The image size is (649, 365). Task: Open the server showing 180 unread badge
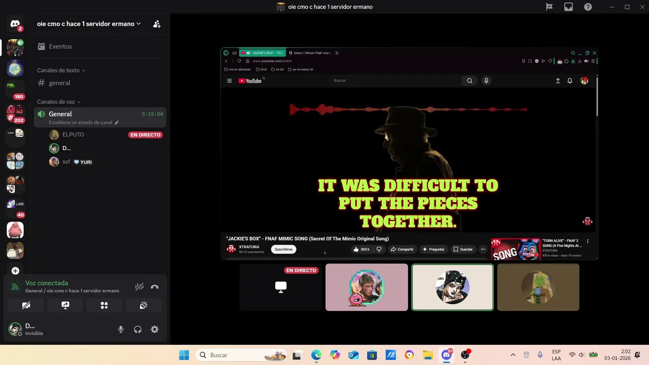tap(15, 90)
